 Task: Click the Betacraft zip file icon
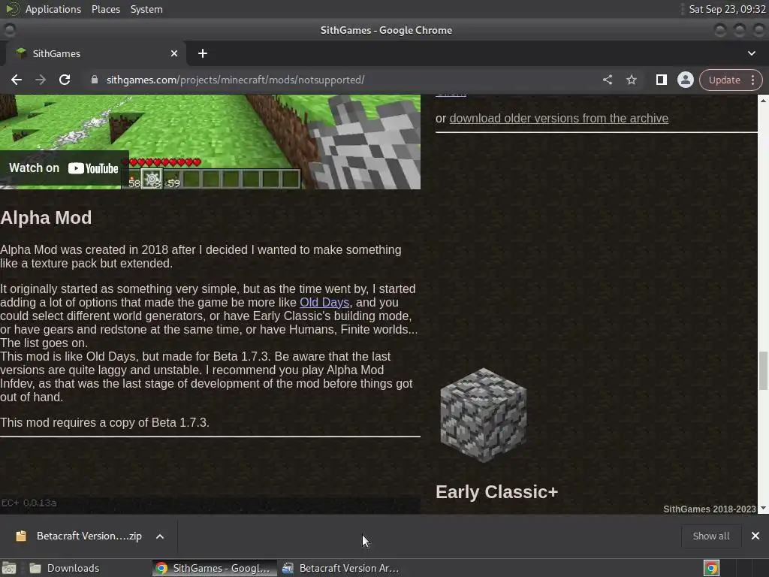tap(20, 536)
